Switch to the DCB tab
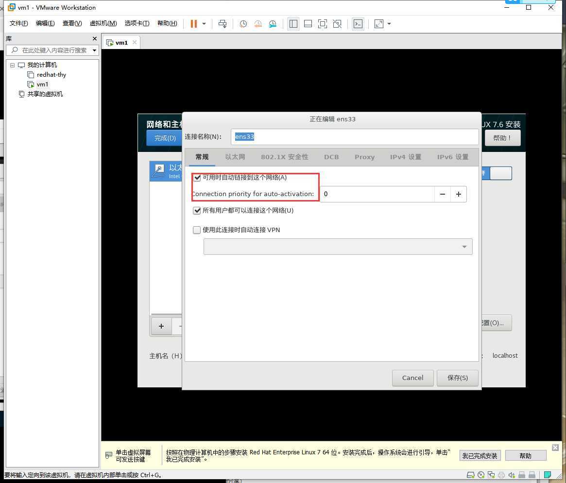 [x=331, y=157]
